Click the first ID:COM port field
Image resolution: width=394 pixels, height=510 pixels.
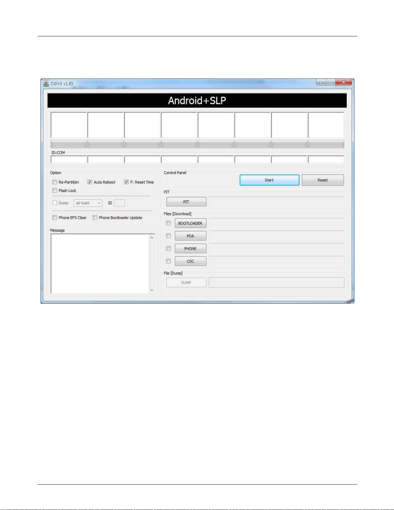69,159
